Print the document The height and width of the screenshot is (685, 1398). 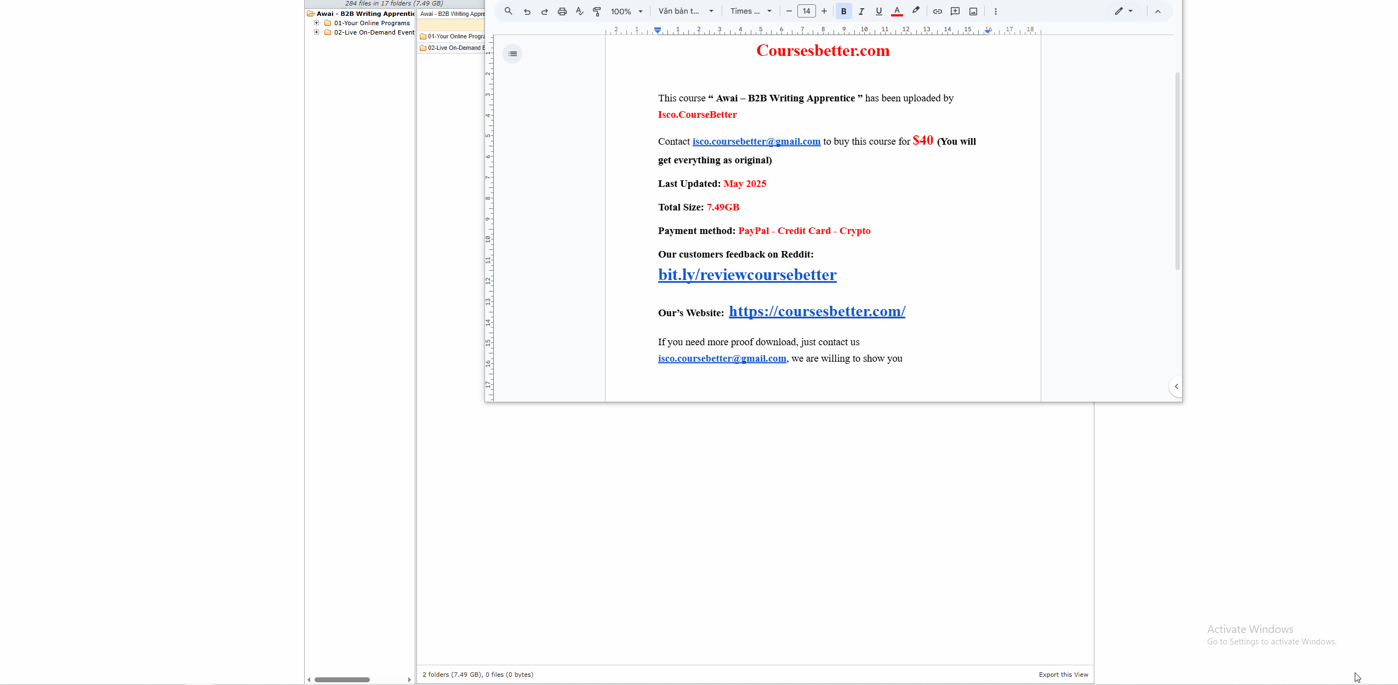(562, 11)
